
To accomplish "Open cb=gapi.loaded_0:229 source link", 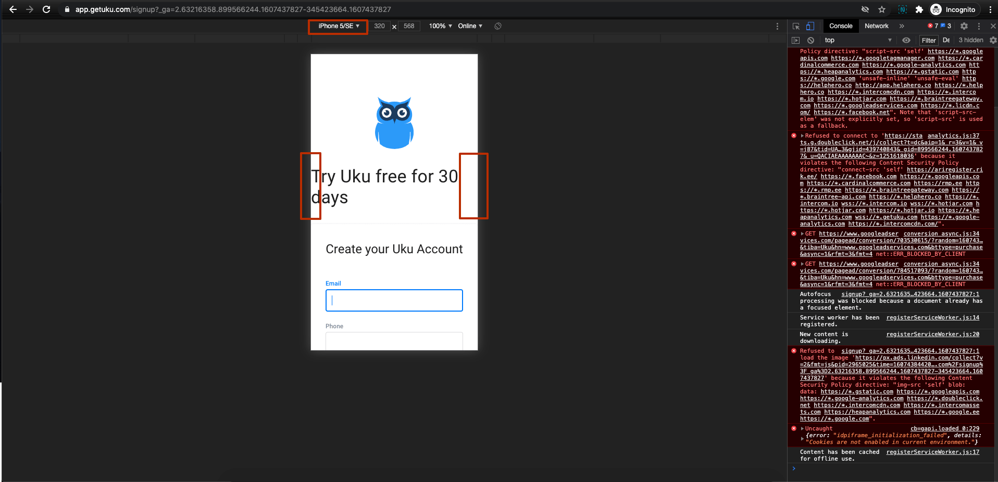I will 945,428.
